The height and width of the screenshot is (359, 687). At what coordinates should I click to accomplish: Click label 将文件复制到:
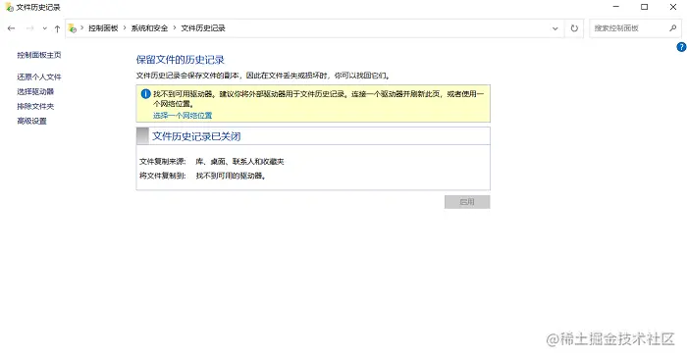pyautogui.click(x=163, y=176)
